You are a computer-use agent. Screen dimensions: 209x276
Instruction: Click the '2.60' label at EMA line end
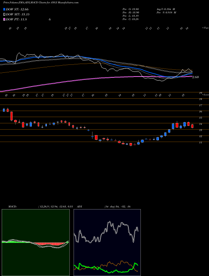click(x=196, y=77)
